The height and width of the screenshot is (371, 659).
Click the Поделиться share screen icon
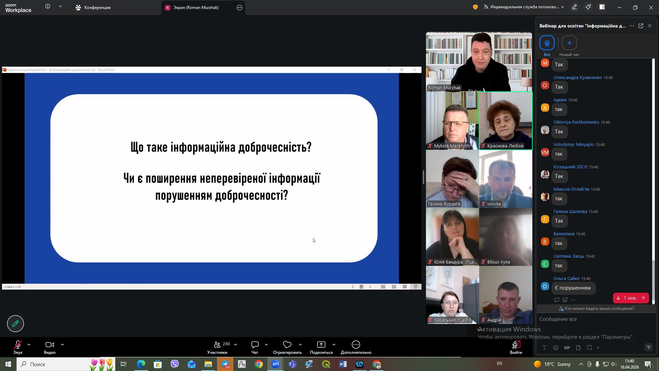pos(321,345)
